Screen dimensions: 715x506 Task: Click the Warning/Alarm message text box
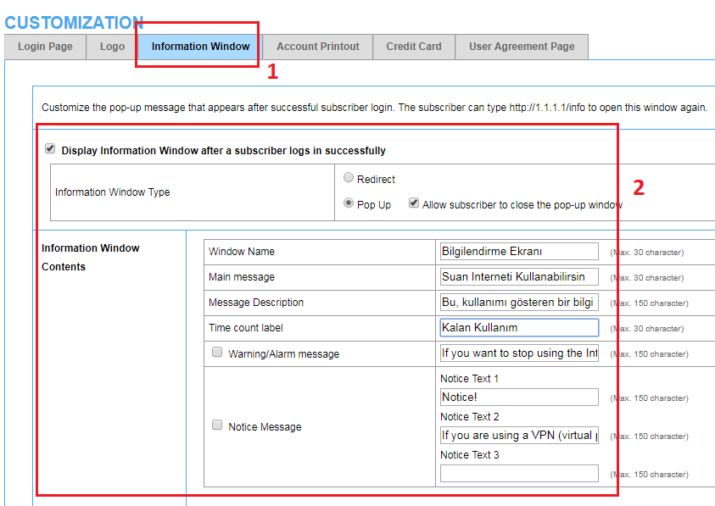point(519,353)
